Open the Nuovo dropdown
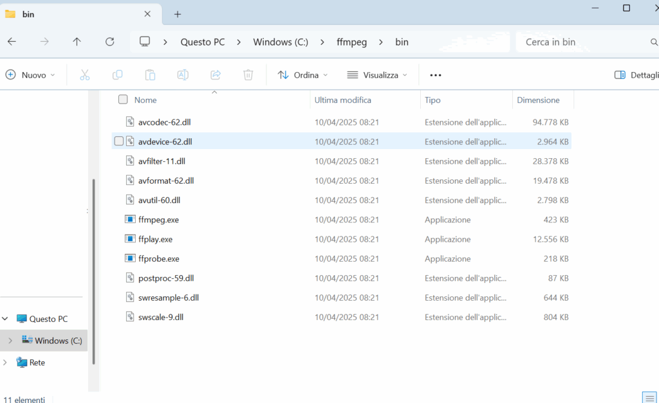Viewport: 659px width, 403px height. pos(30,75)
